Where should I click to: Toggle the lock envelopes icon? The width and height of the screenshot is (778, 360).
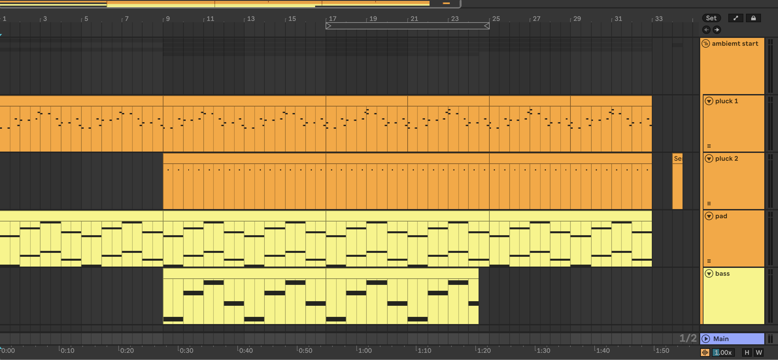point(753,18)
